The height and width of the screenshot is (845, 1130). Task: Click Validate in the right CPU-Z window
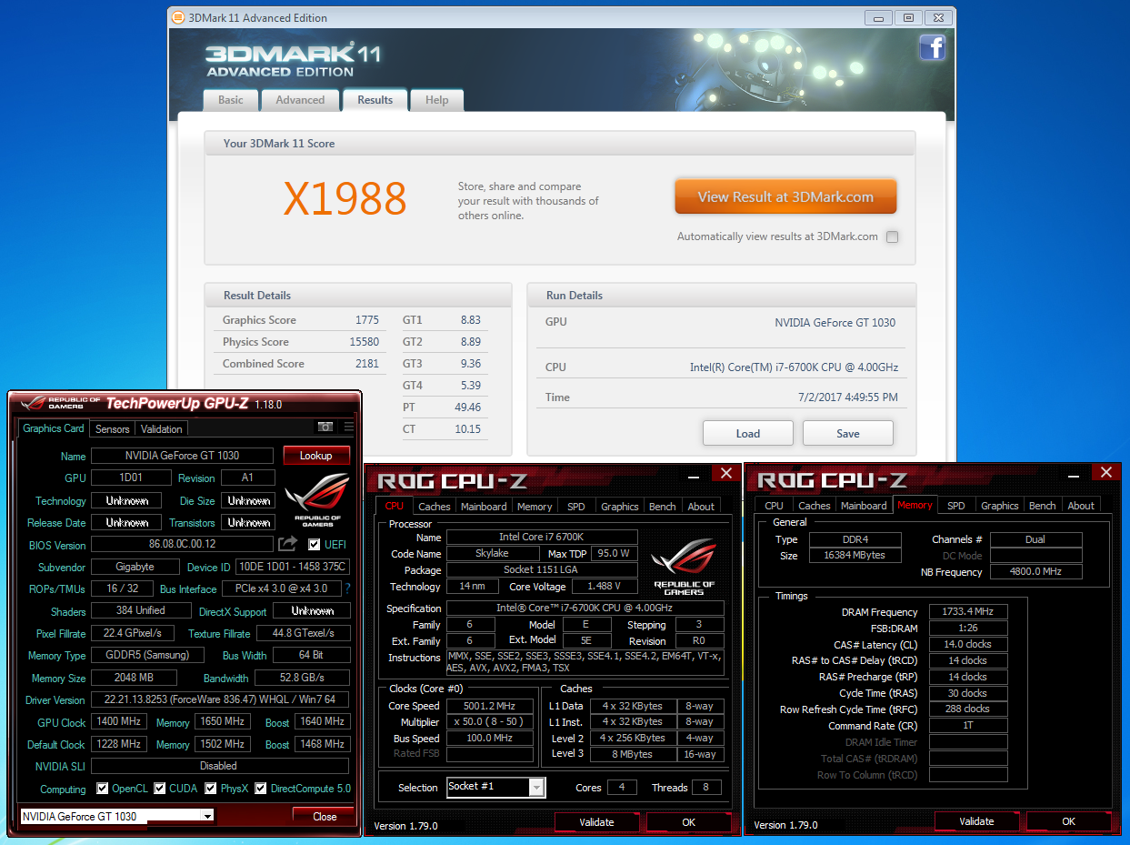tap(977, 821)
